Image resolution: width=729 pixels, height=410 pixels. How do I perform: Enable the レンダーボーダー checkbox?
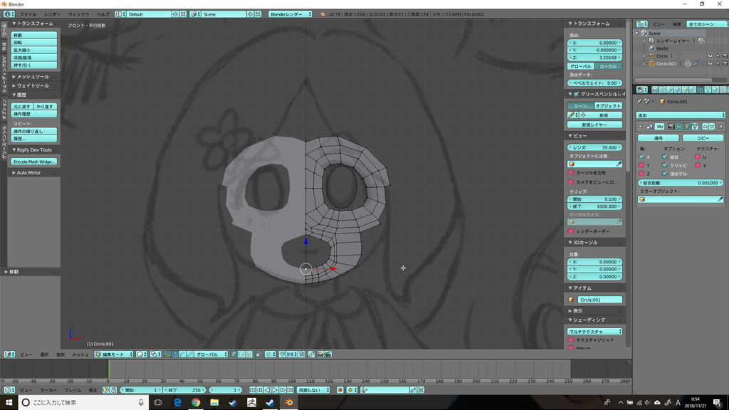571,231
